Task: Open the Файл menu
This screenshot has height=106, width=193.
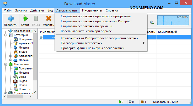Action: point(8,10)
